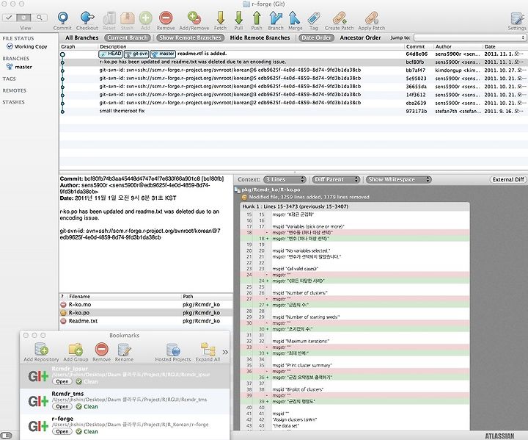528x440 pixels.
Task: Switch to log view clock button
Action: point(24,17)
